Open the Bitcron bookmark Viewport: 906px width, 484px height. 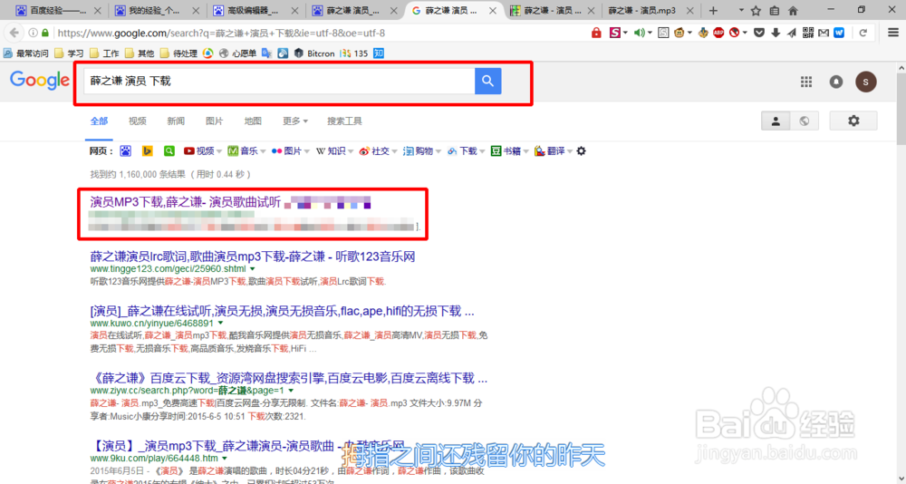point(314,53)
